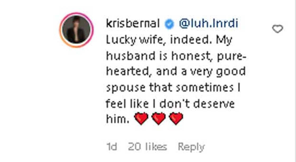296x162 pixels.
Task: Like the comment with the heart icon
Action: tap(277, 29)
